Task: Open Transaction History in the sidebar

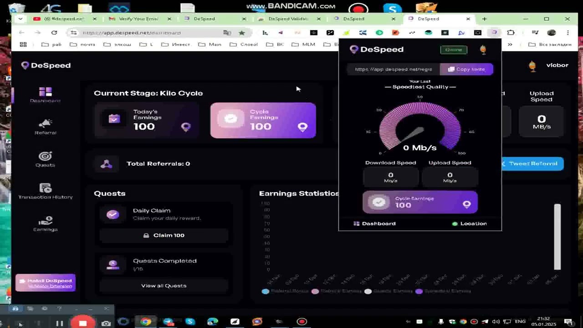Action: click(45, 191)
